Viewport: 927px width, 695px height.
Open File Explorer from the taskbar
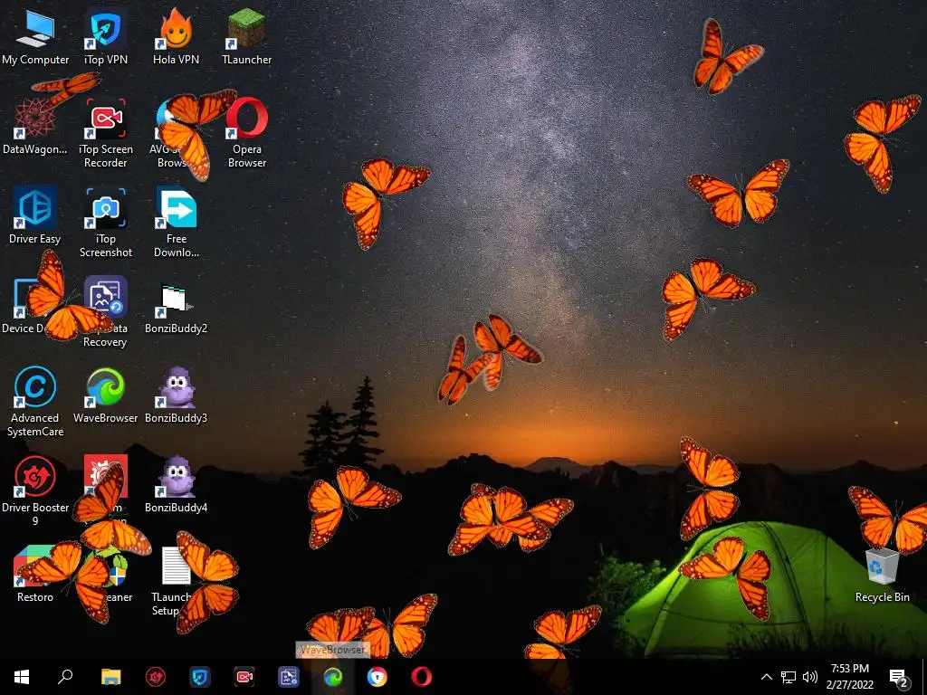110,677
